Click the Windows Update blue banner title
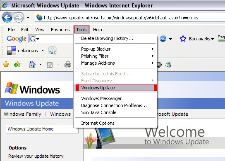225x161 pixels. [32, 103]
